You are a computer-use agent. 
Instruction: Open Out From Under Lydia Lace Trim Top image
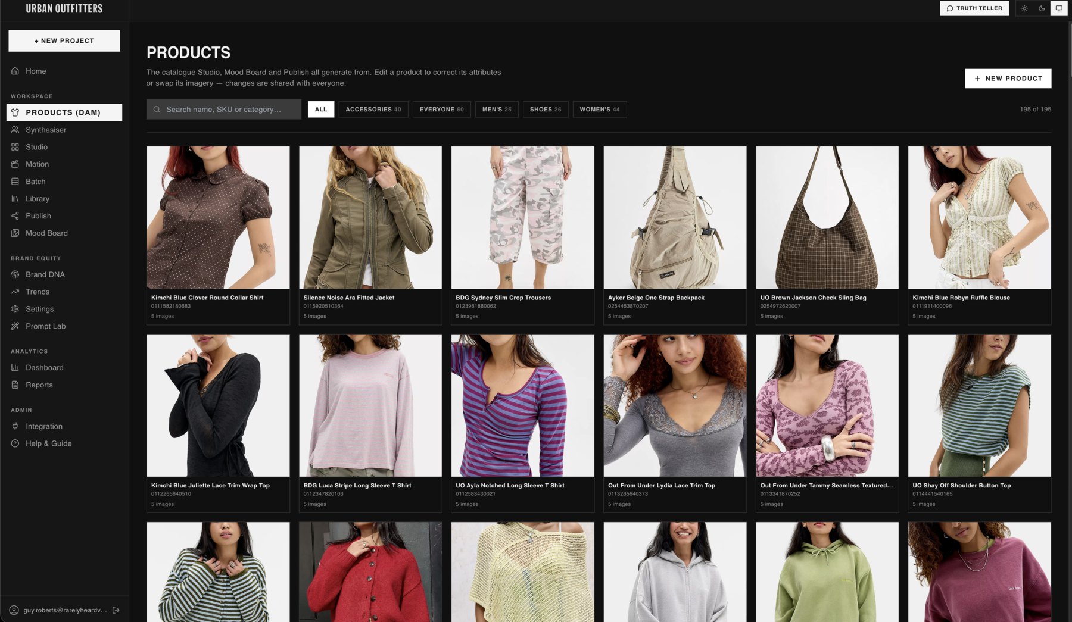675,405
